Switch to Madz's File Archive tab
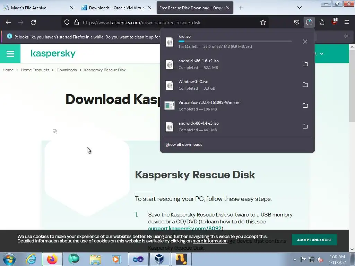Image resolution: width=355 pixels, height=266 pixels. click(x=38, y=8)
